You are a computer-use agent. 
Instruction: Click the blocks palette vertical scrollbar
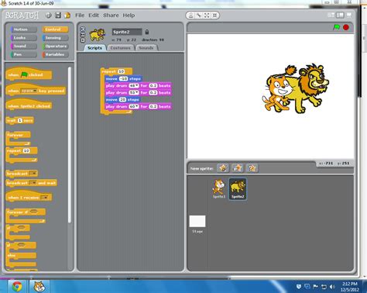69,145
